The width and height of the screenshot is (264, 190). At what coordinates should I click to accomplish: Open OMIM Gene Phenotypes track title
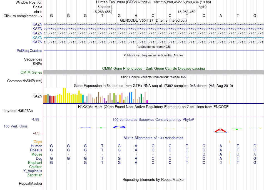[x=153, y=69]
